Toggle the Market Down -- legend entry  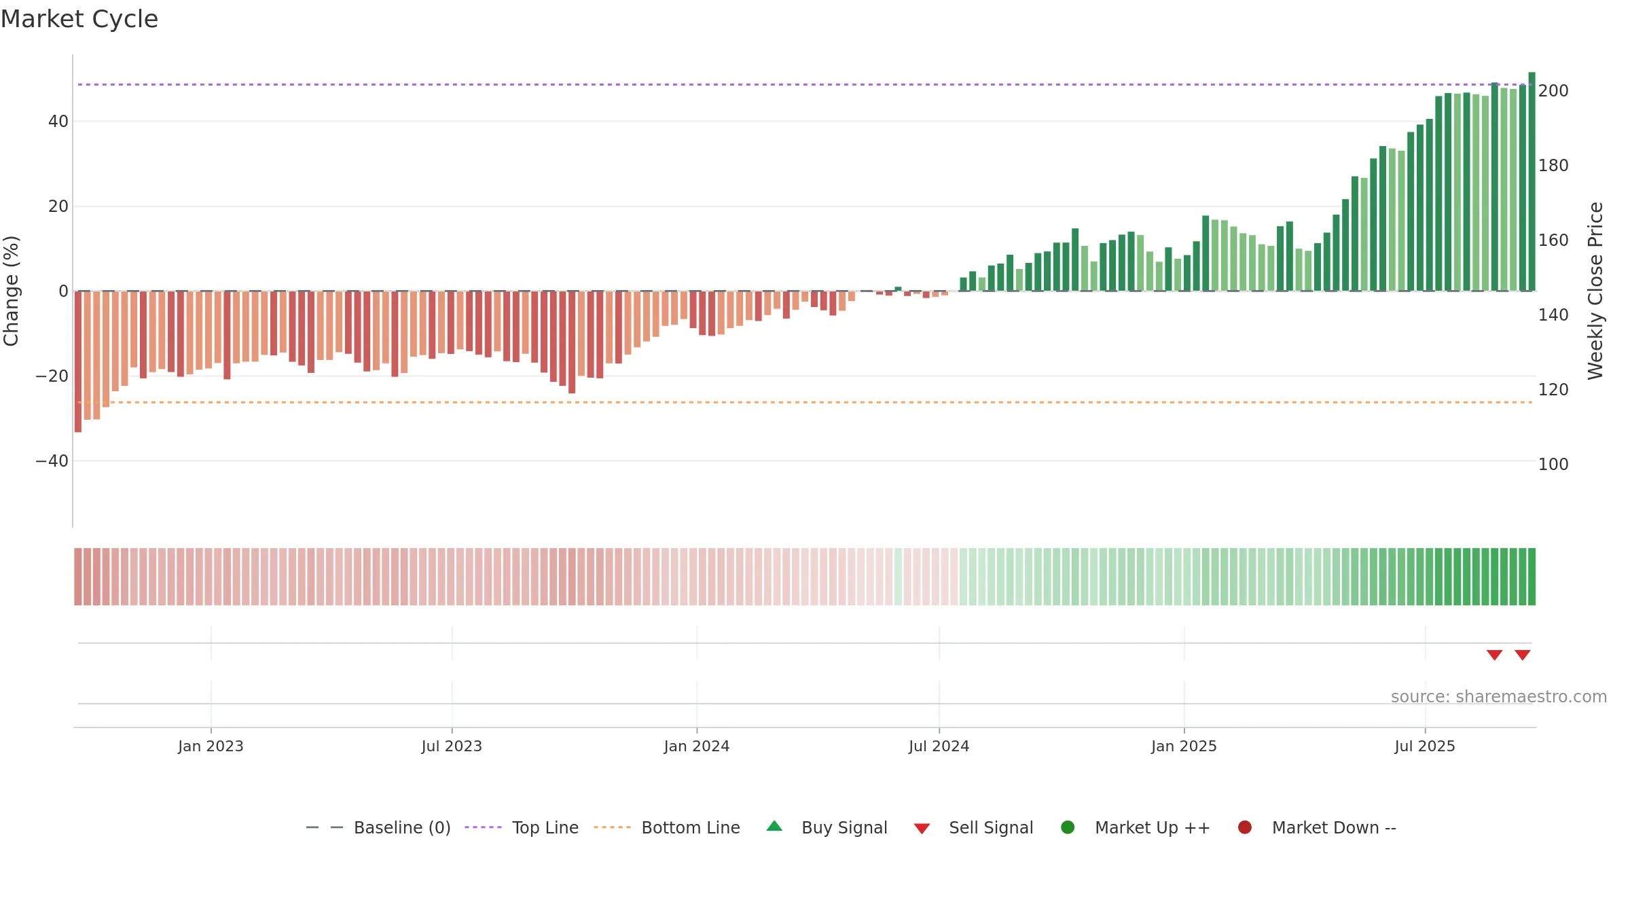(x=1317, y=827)
